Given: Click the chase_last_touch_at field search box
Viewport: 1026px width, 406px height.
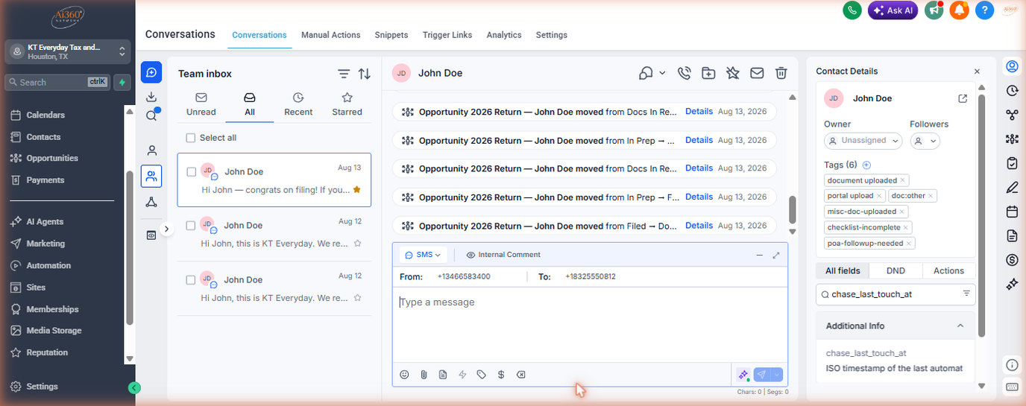Looking at the screenshot, I should (896, 294).
